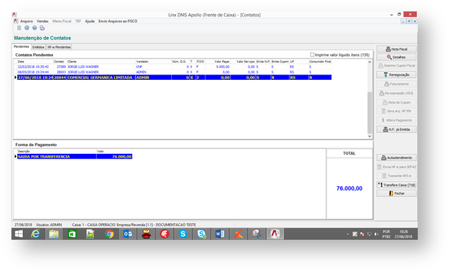Click the Autoatendimento button
This screenshot has width=450, height=272.
tap(396, 158)
